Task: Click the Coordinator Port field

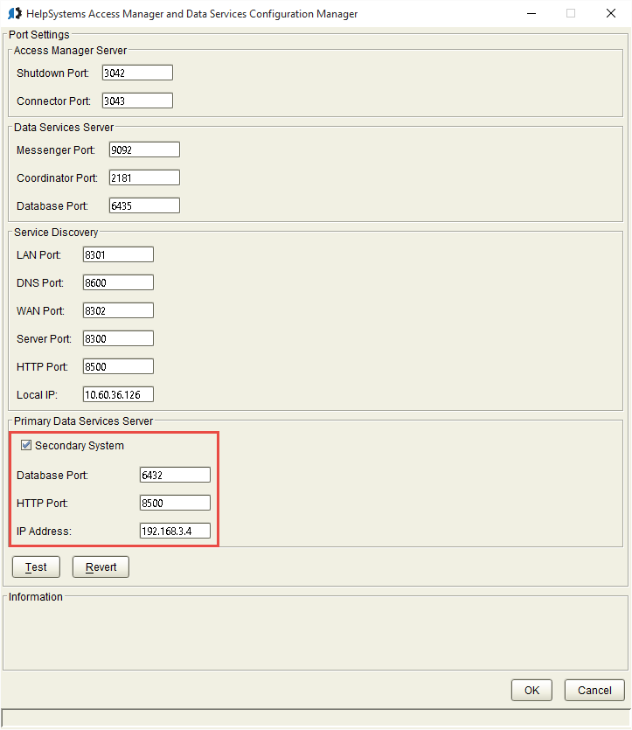Action: [x=144, y=177]
